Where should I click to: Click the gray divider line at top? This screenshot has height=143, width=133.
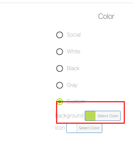[66, 3]
